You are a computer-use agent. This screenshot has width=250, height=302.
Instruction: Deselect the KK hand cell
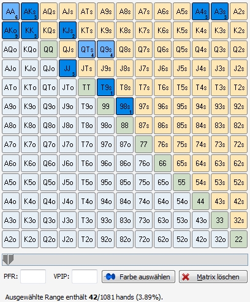29,31
